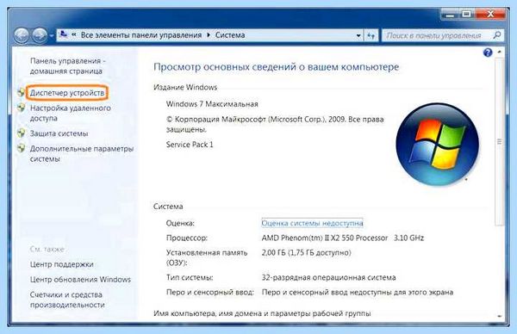Click the vertical scrollbar thumb

click(500, 142)
